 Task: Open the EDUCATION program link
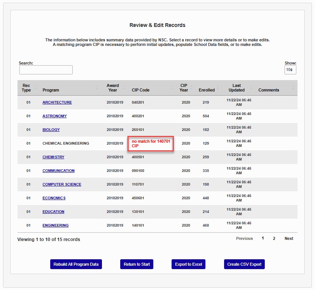53,212
